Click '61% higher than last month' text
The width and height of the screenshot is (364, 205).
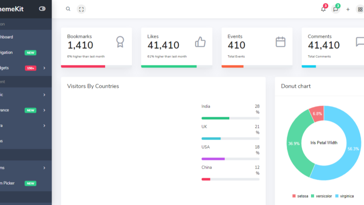tap(167, 56)
